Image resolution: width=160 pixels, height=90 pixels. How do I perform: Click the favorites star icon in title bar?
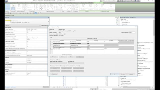122,1
